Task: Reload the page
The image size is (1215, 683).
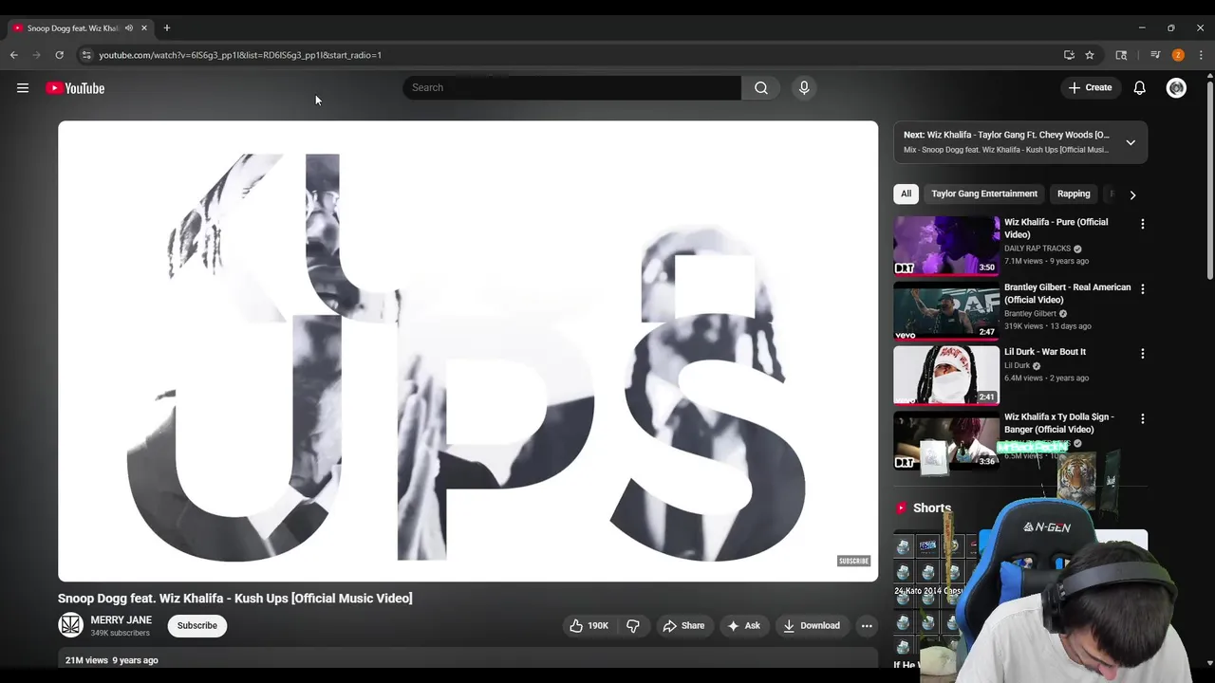Action: tap(59, 55)
